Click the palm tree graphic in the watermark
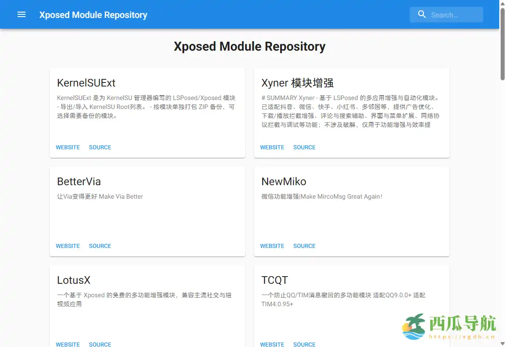The height and width of the screenshot is (347, 506). click(x=415, y=325)
